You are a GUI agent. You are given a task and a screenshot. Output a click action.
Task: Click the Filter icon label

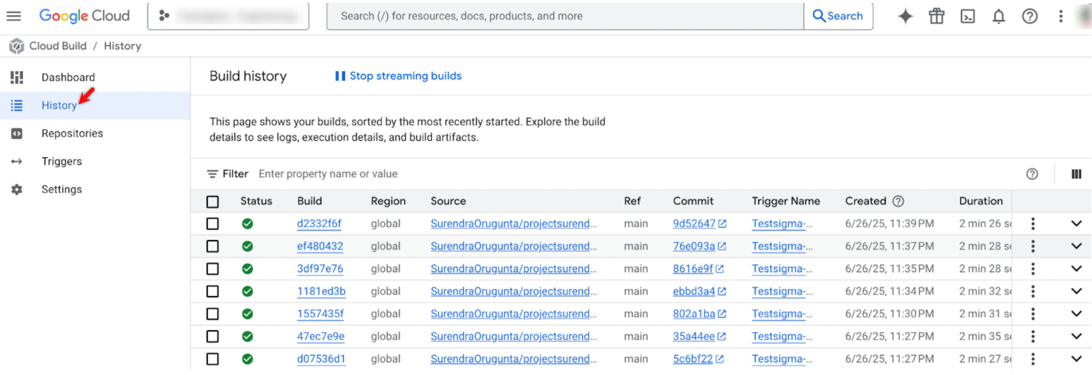pyautogui.click(x=227, y=174)
